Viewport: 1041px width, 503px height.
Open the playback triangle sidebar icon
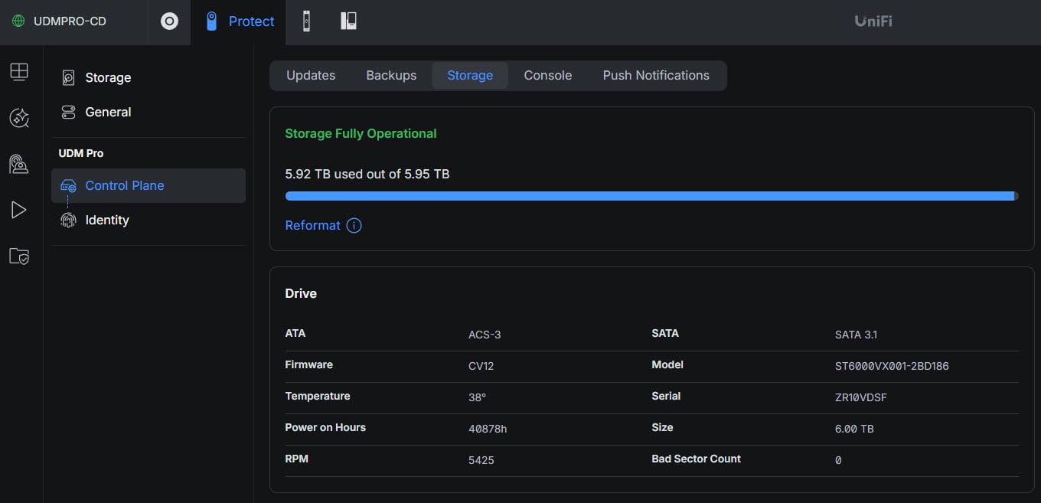point(19,210)
